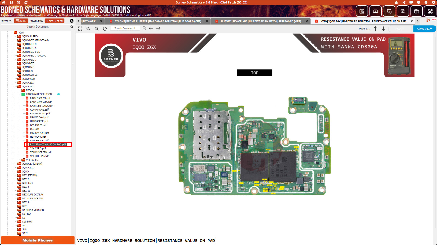Viewport: 437px width, 245px height.
Task: Open the Internet Explorer web icon
Action: tap(26, 2)
